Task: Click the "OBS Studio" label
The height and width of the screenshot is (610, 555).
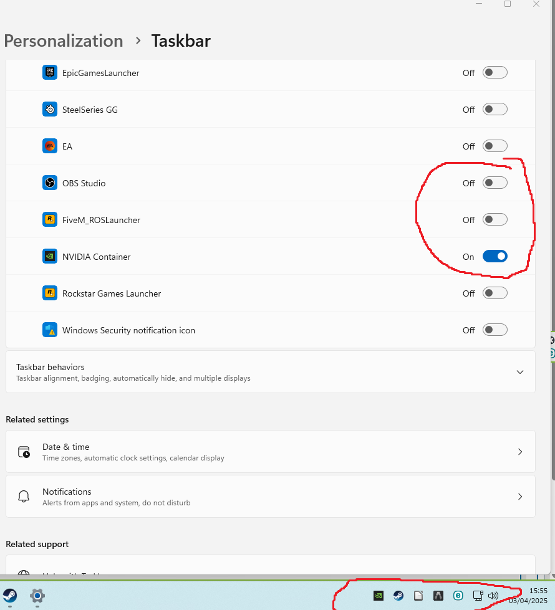Action: coord(84,183)
